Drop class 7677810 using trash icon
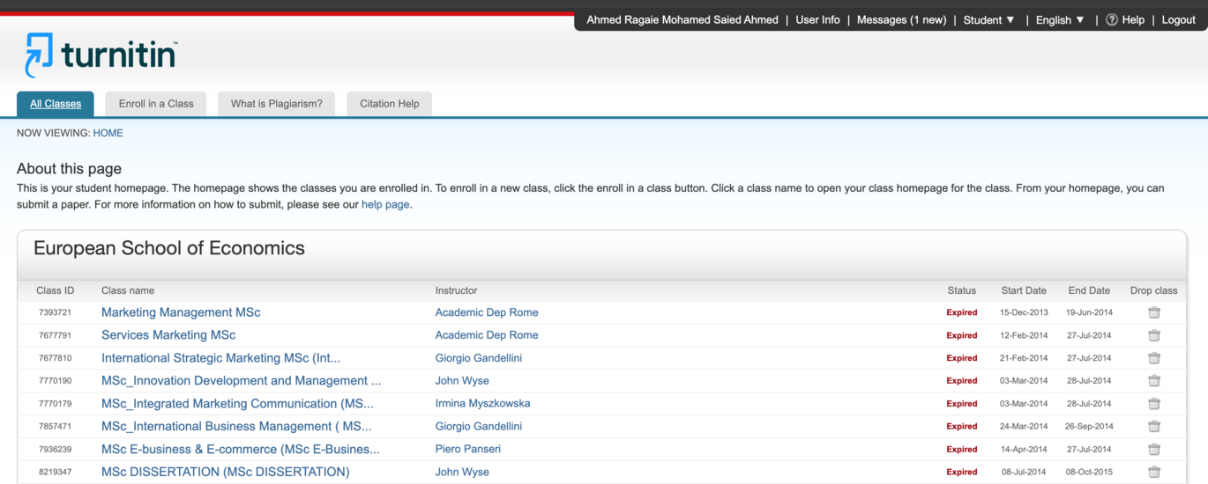The width and height of the screenshot is (1208, 484). (x=1154, y=358)
